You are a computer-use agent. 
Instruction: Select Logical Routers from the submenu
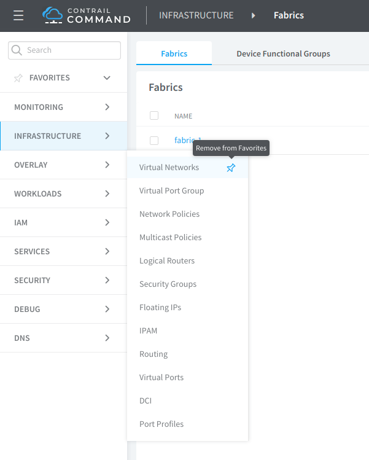(167, 260)
